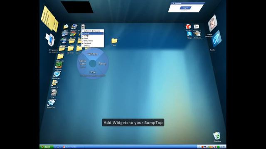Screen dimensions: 266x149
Task: Open the Windows Start (пуск) button
Action: pyautogui.click(x=46, y=147)
